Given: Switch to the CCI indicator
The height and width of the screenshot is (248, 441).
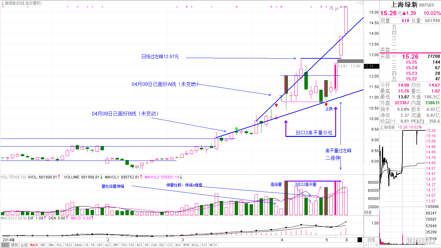Looking at the screenshot, I should (170, 245).
